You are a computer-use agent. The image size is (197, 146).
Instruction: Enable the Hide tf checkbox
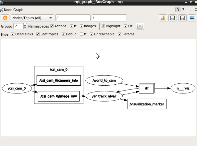[81, 34]
